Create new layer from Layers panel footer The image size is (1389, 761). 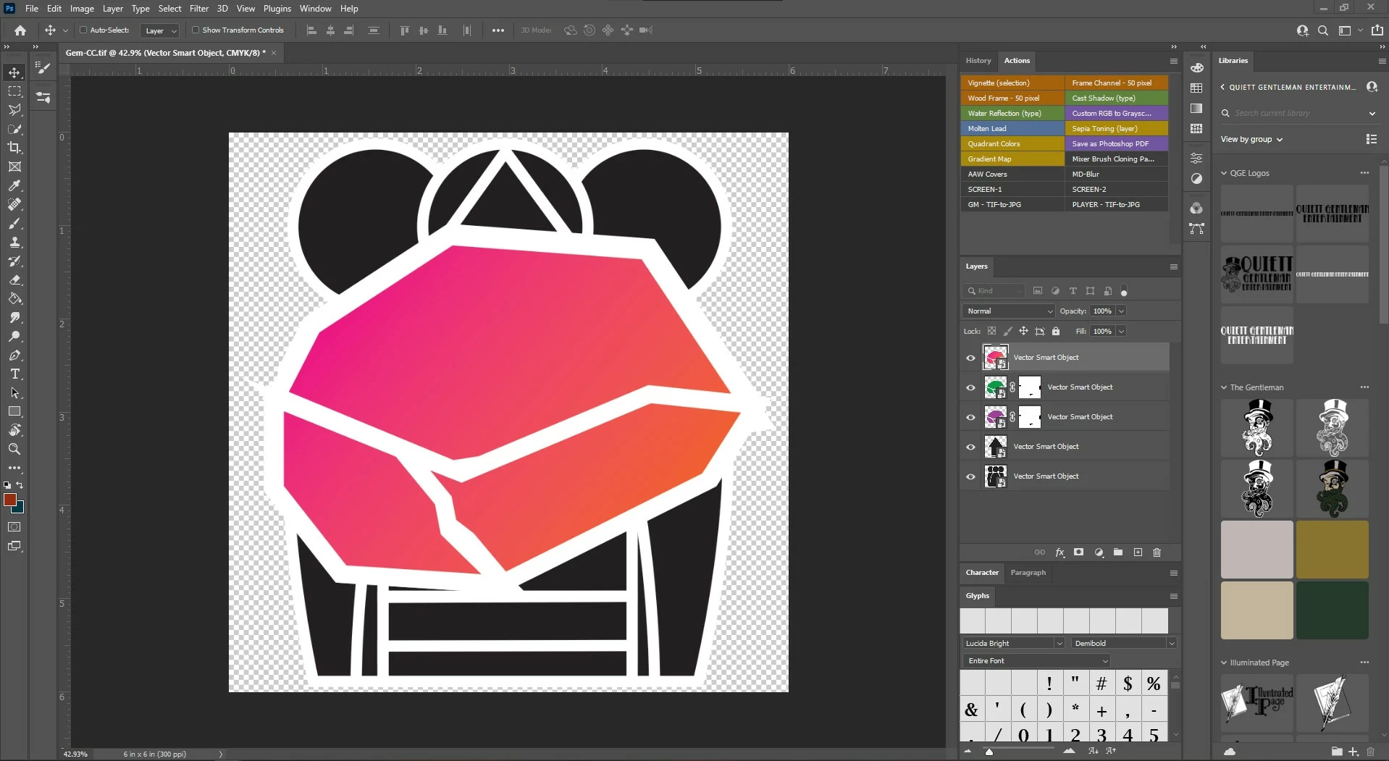[x=1138, y=552]
